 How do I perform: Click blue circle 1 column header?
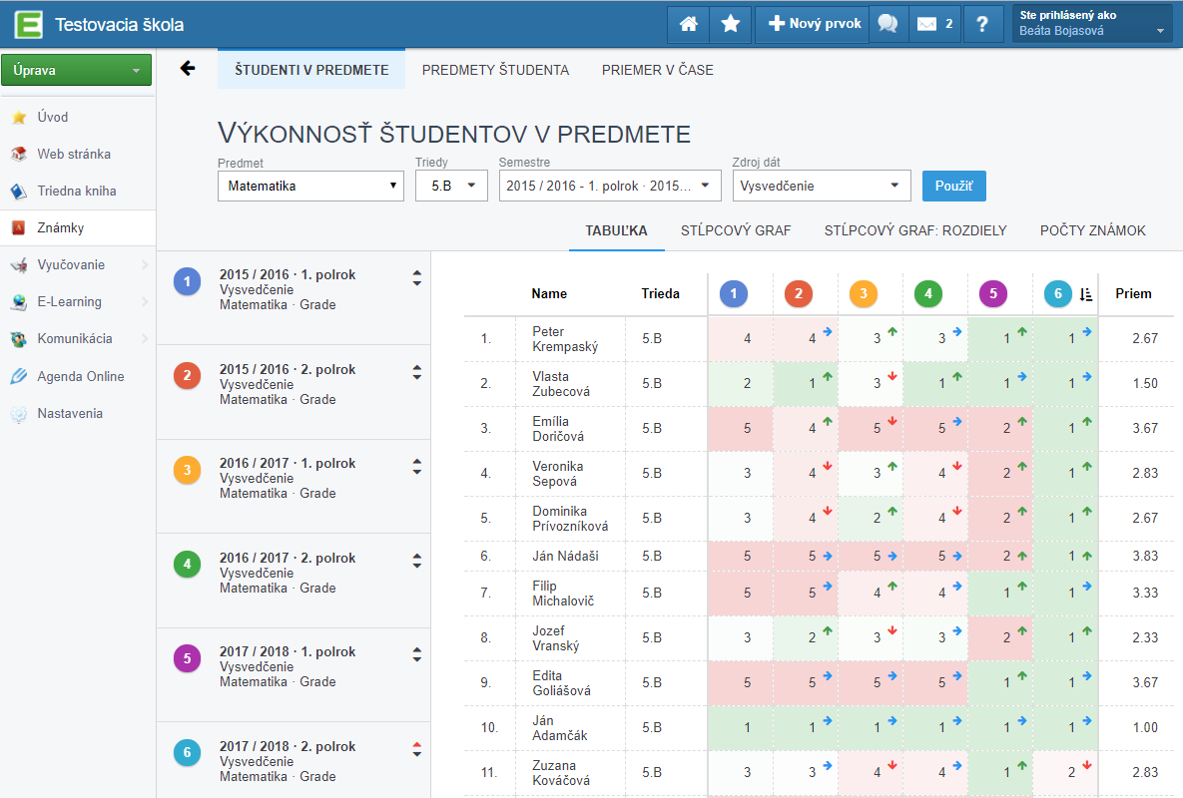tap(734, 294)
